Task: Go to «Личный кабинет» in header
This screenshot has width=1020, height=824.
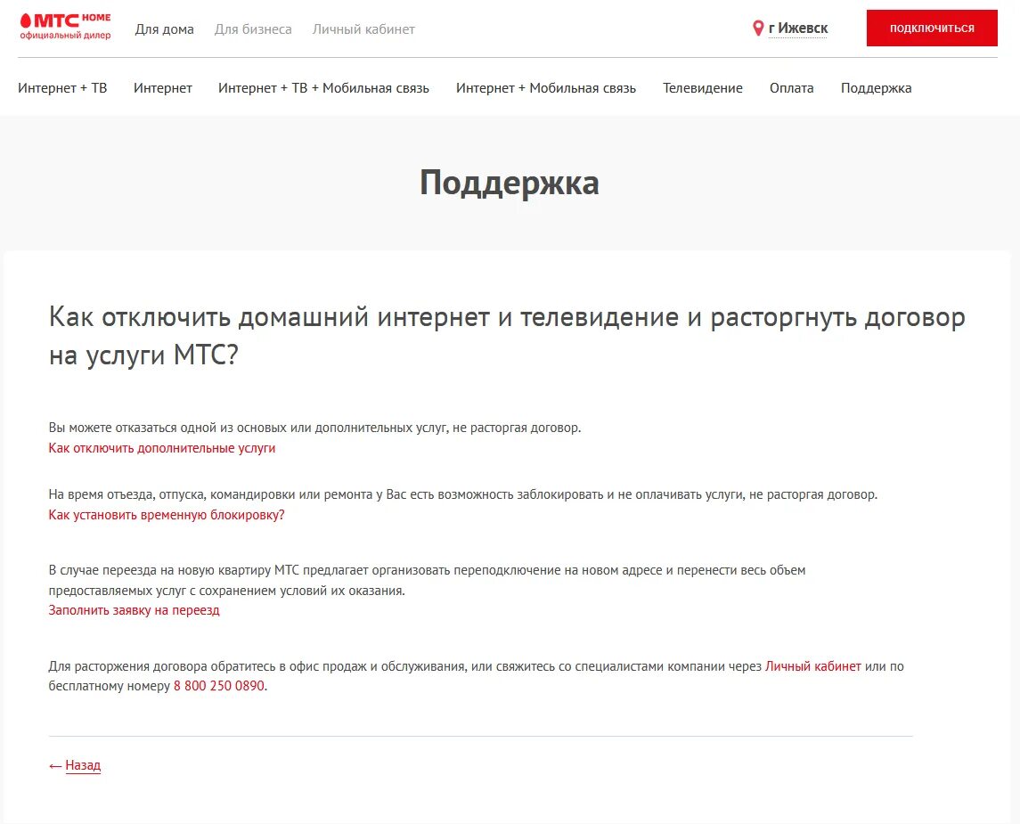Action: 363,29
